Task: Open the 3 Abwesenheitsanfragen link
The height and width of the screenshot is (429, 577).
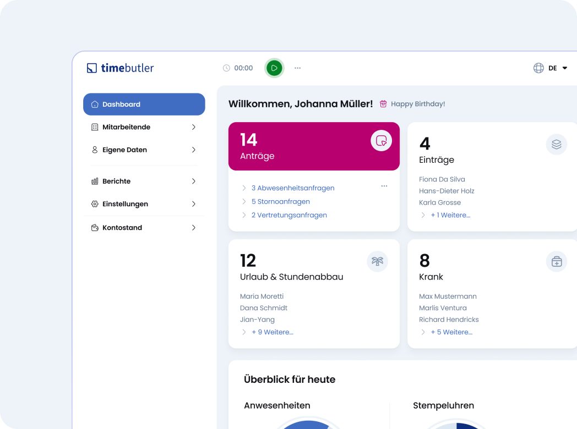Action: 293,188
